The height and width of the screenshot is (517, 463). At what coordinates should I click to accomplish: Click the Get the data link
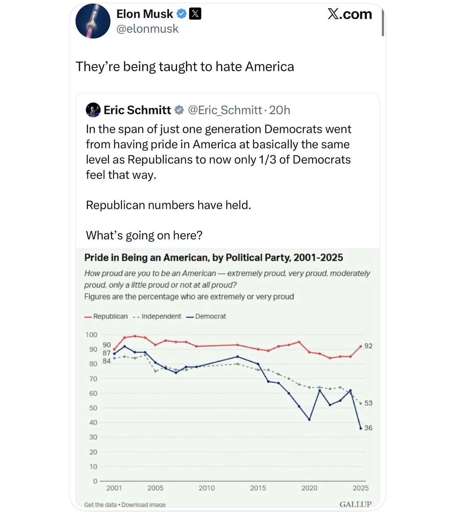click(x=100, y=504)
